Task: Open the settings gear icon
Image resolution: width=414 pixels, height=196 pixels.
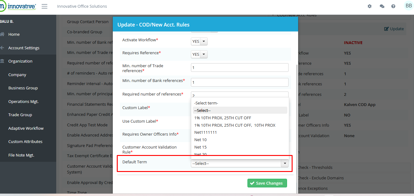Action: click(370, 6)
